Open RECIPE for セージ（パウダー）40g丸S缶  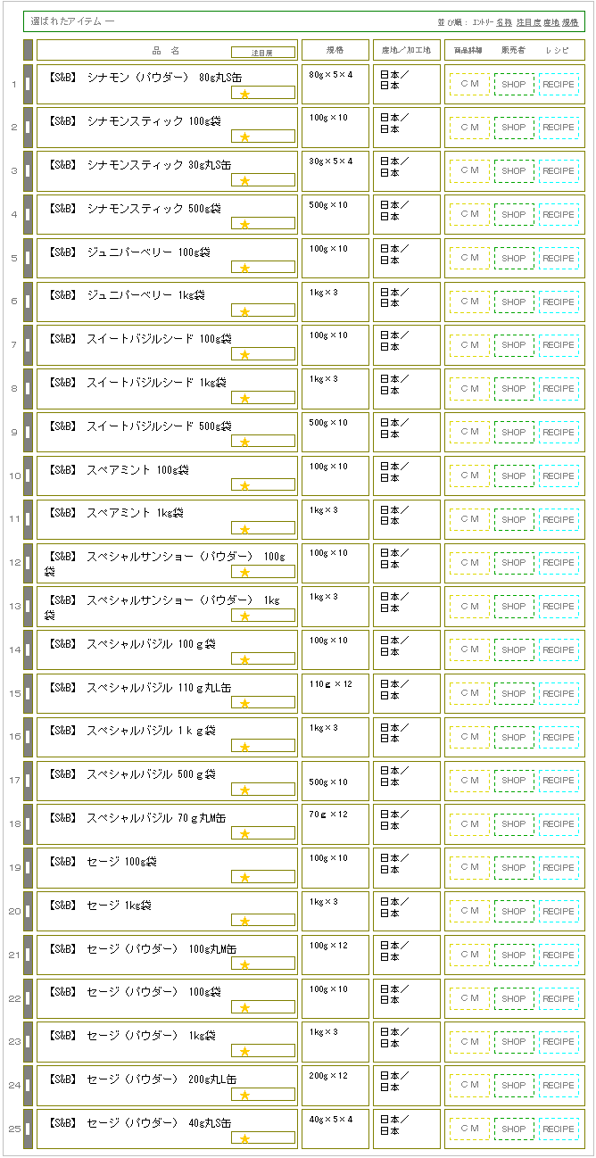[x=559, y=1129]
